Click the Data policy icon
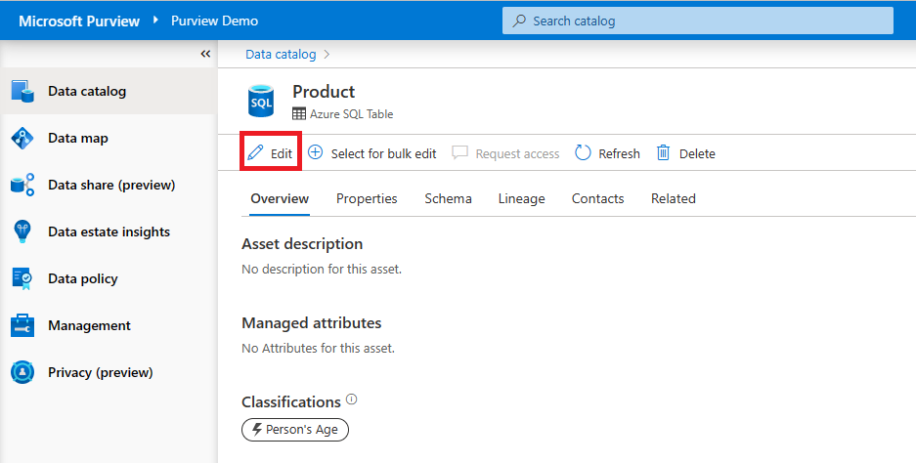Viewport: 916px width, 463px height. click(x=22, y=278)
